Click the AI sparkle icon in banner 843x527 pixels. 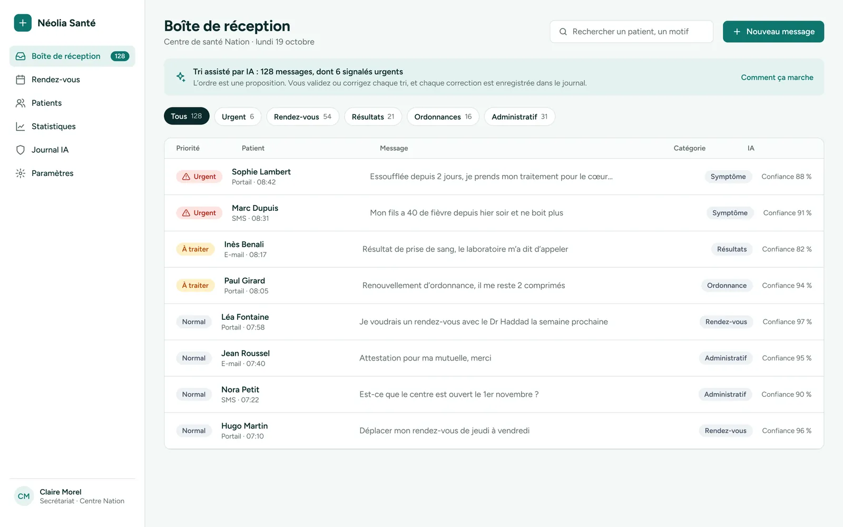(x=181, y=77)
